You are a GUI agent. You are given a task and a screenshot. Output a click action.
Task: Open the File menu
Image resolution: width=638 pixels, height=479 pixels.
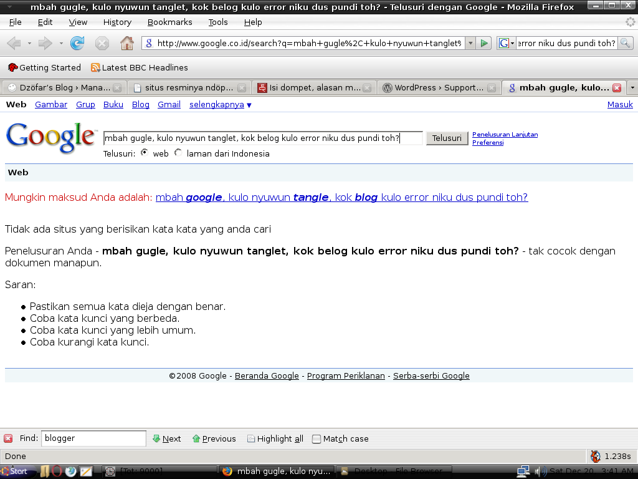click(15, 22)
